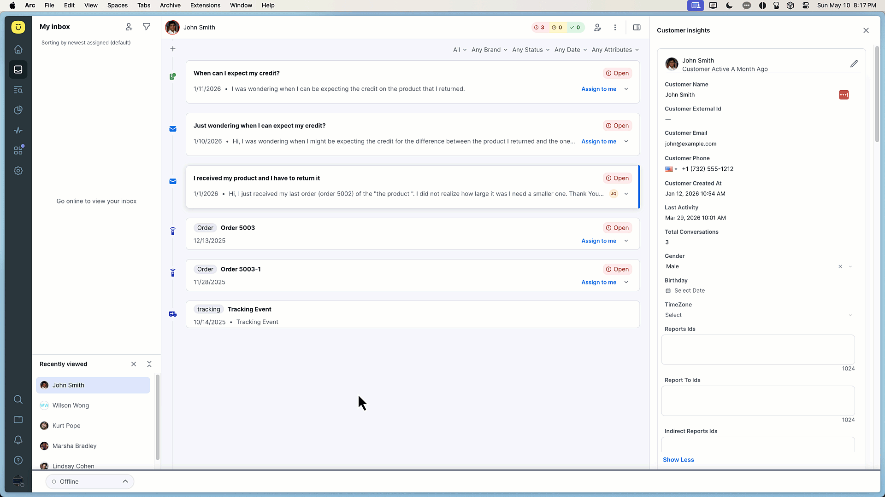
Task: Open the Settings gear icon in sidebar
Action: click(x=18, y=171)
